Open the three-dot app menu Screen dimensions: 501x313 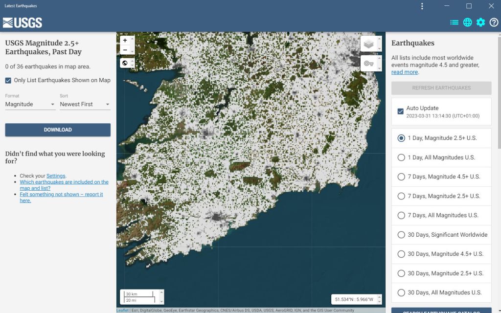tap(422, 6)
